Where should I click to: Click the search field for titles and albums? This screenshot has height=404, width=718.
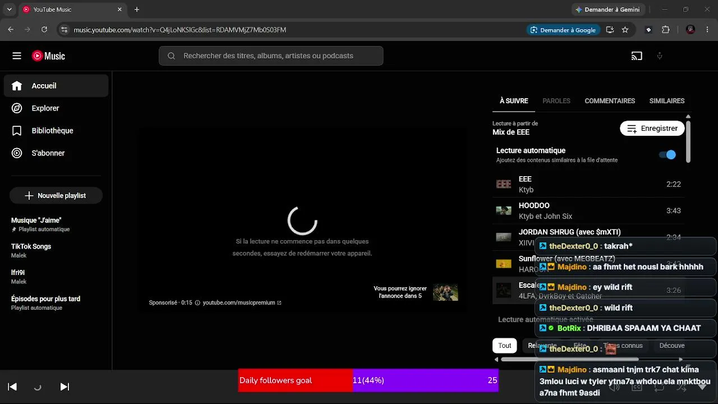tap(271, 56)
